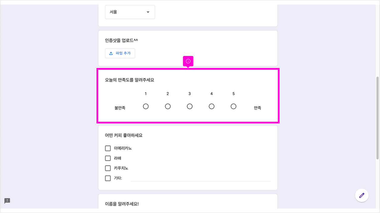Check the 아메리카노 checkbox
This screenshot has height=213, width=380.
click(108, 148)
